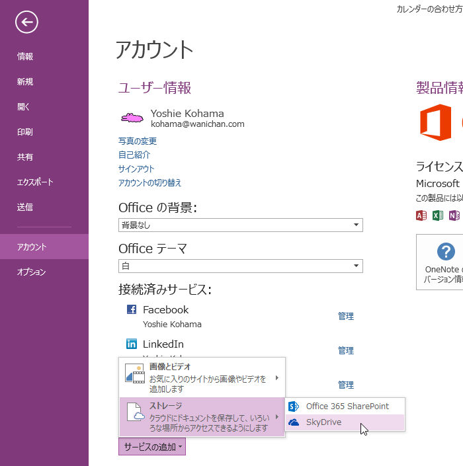The width and height of the screenshot is (463, 466).
Task: Click 管理 link for Facebook
Action: [x=346, y=316]
